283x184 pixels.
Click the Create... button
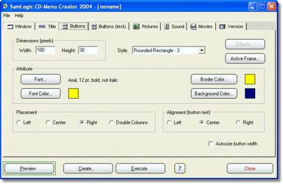point(88,168)
